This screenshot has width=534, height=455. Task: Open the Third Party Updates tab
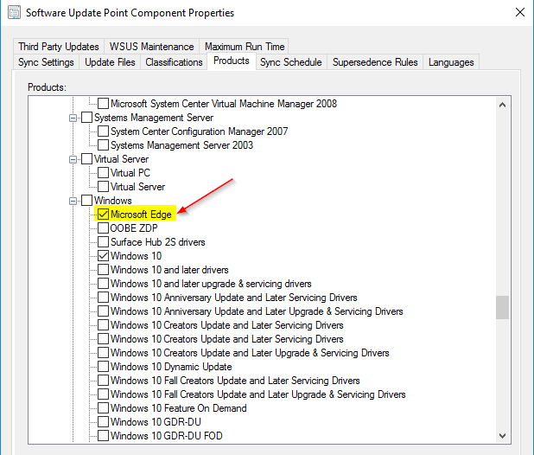pos(59,47)
